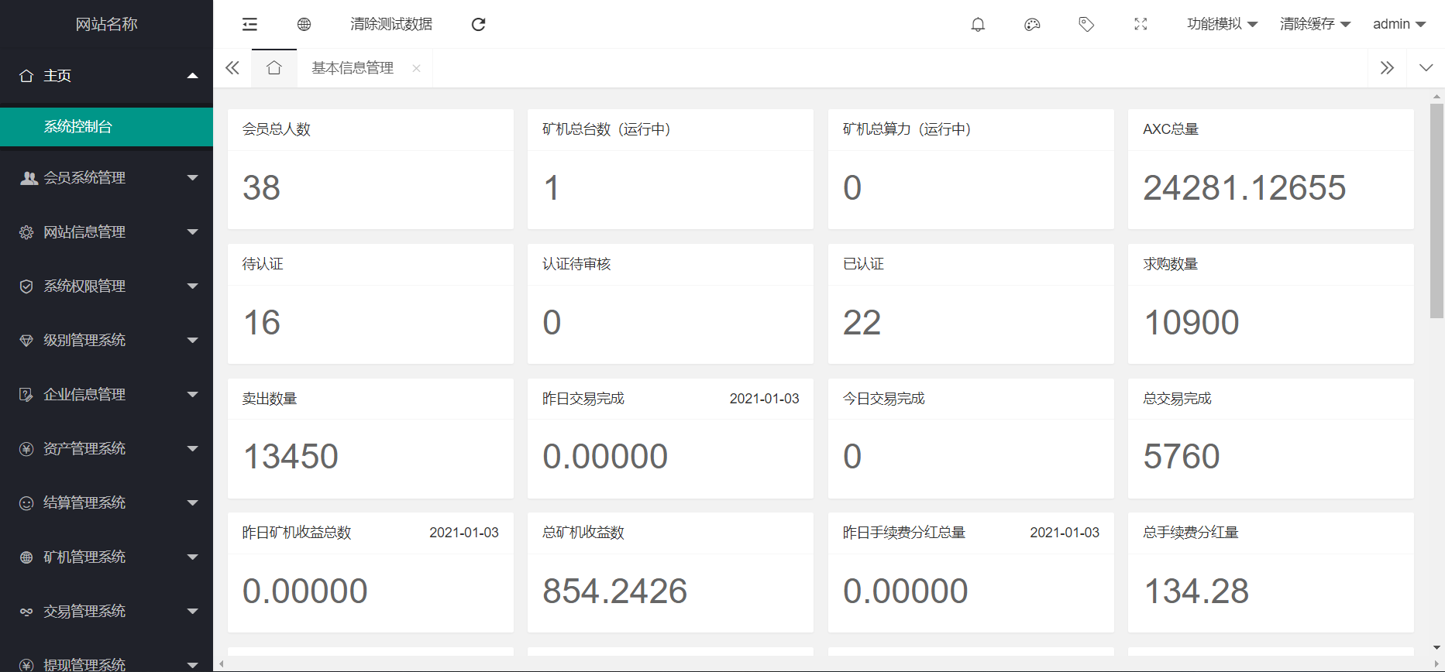The height and width of the screenshot is (672, 1445).
Task: Open the 清除缓存 dropdown
Action: 1315,25
